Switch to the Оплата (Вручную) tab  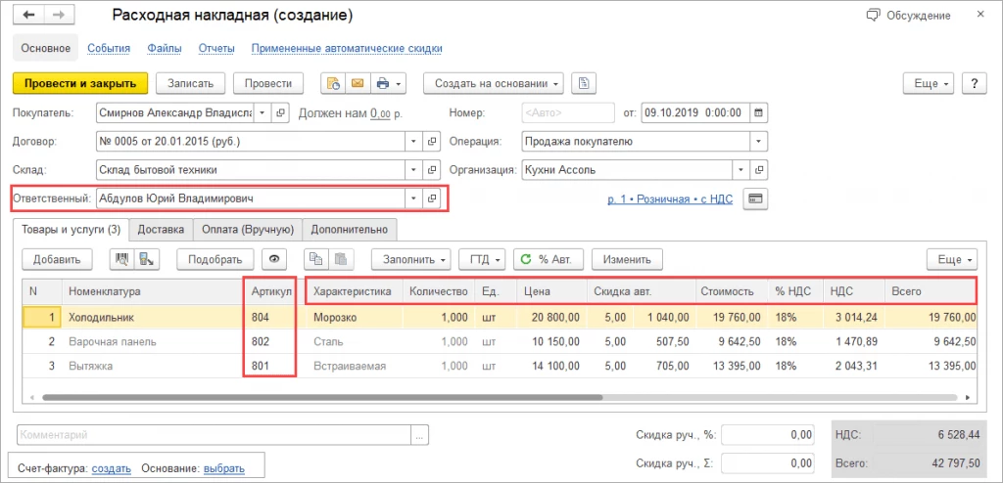(248, 229)
